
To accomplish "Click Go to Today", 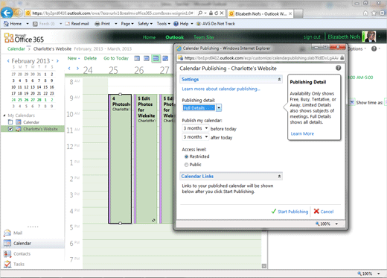I will 116,58.
